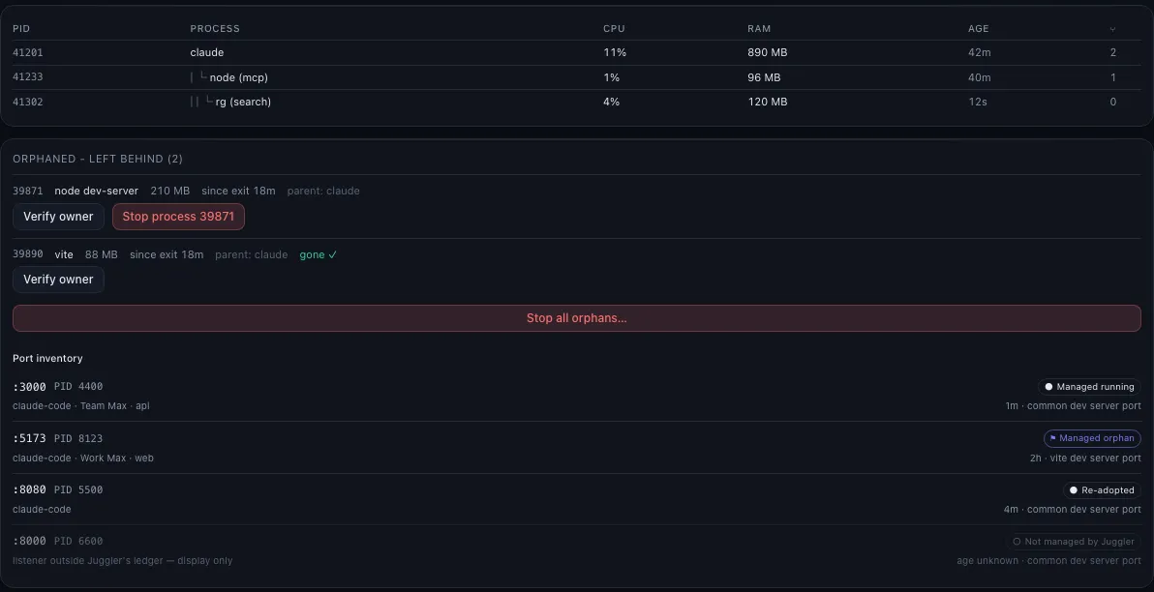Image resolution: width=1154 pixels, height=592 pixels.
Task: Click the sort chevron in table header
Action: 1112,29
